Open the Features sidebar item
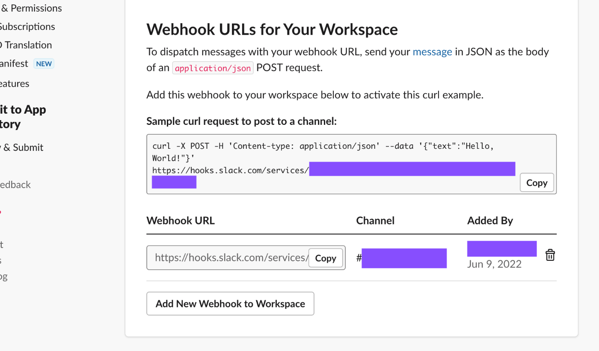This screenshot has height=351, width=599. coord(15,83)
